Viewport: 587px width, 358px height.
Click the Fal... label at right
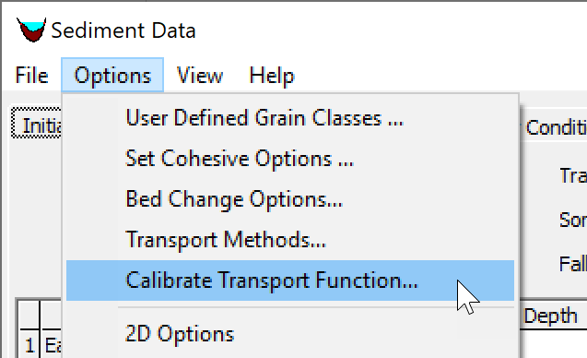(573, 264)
